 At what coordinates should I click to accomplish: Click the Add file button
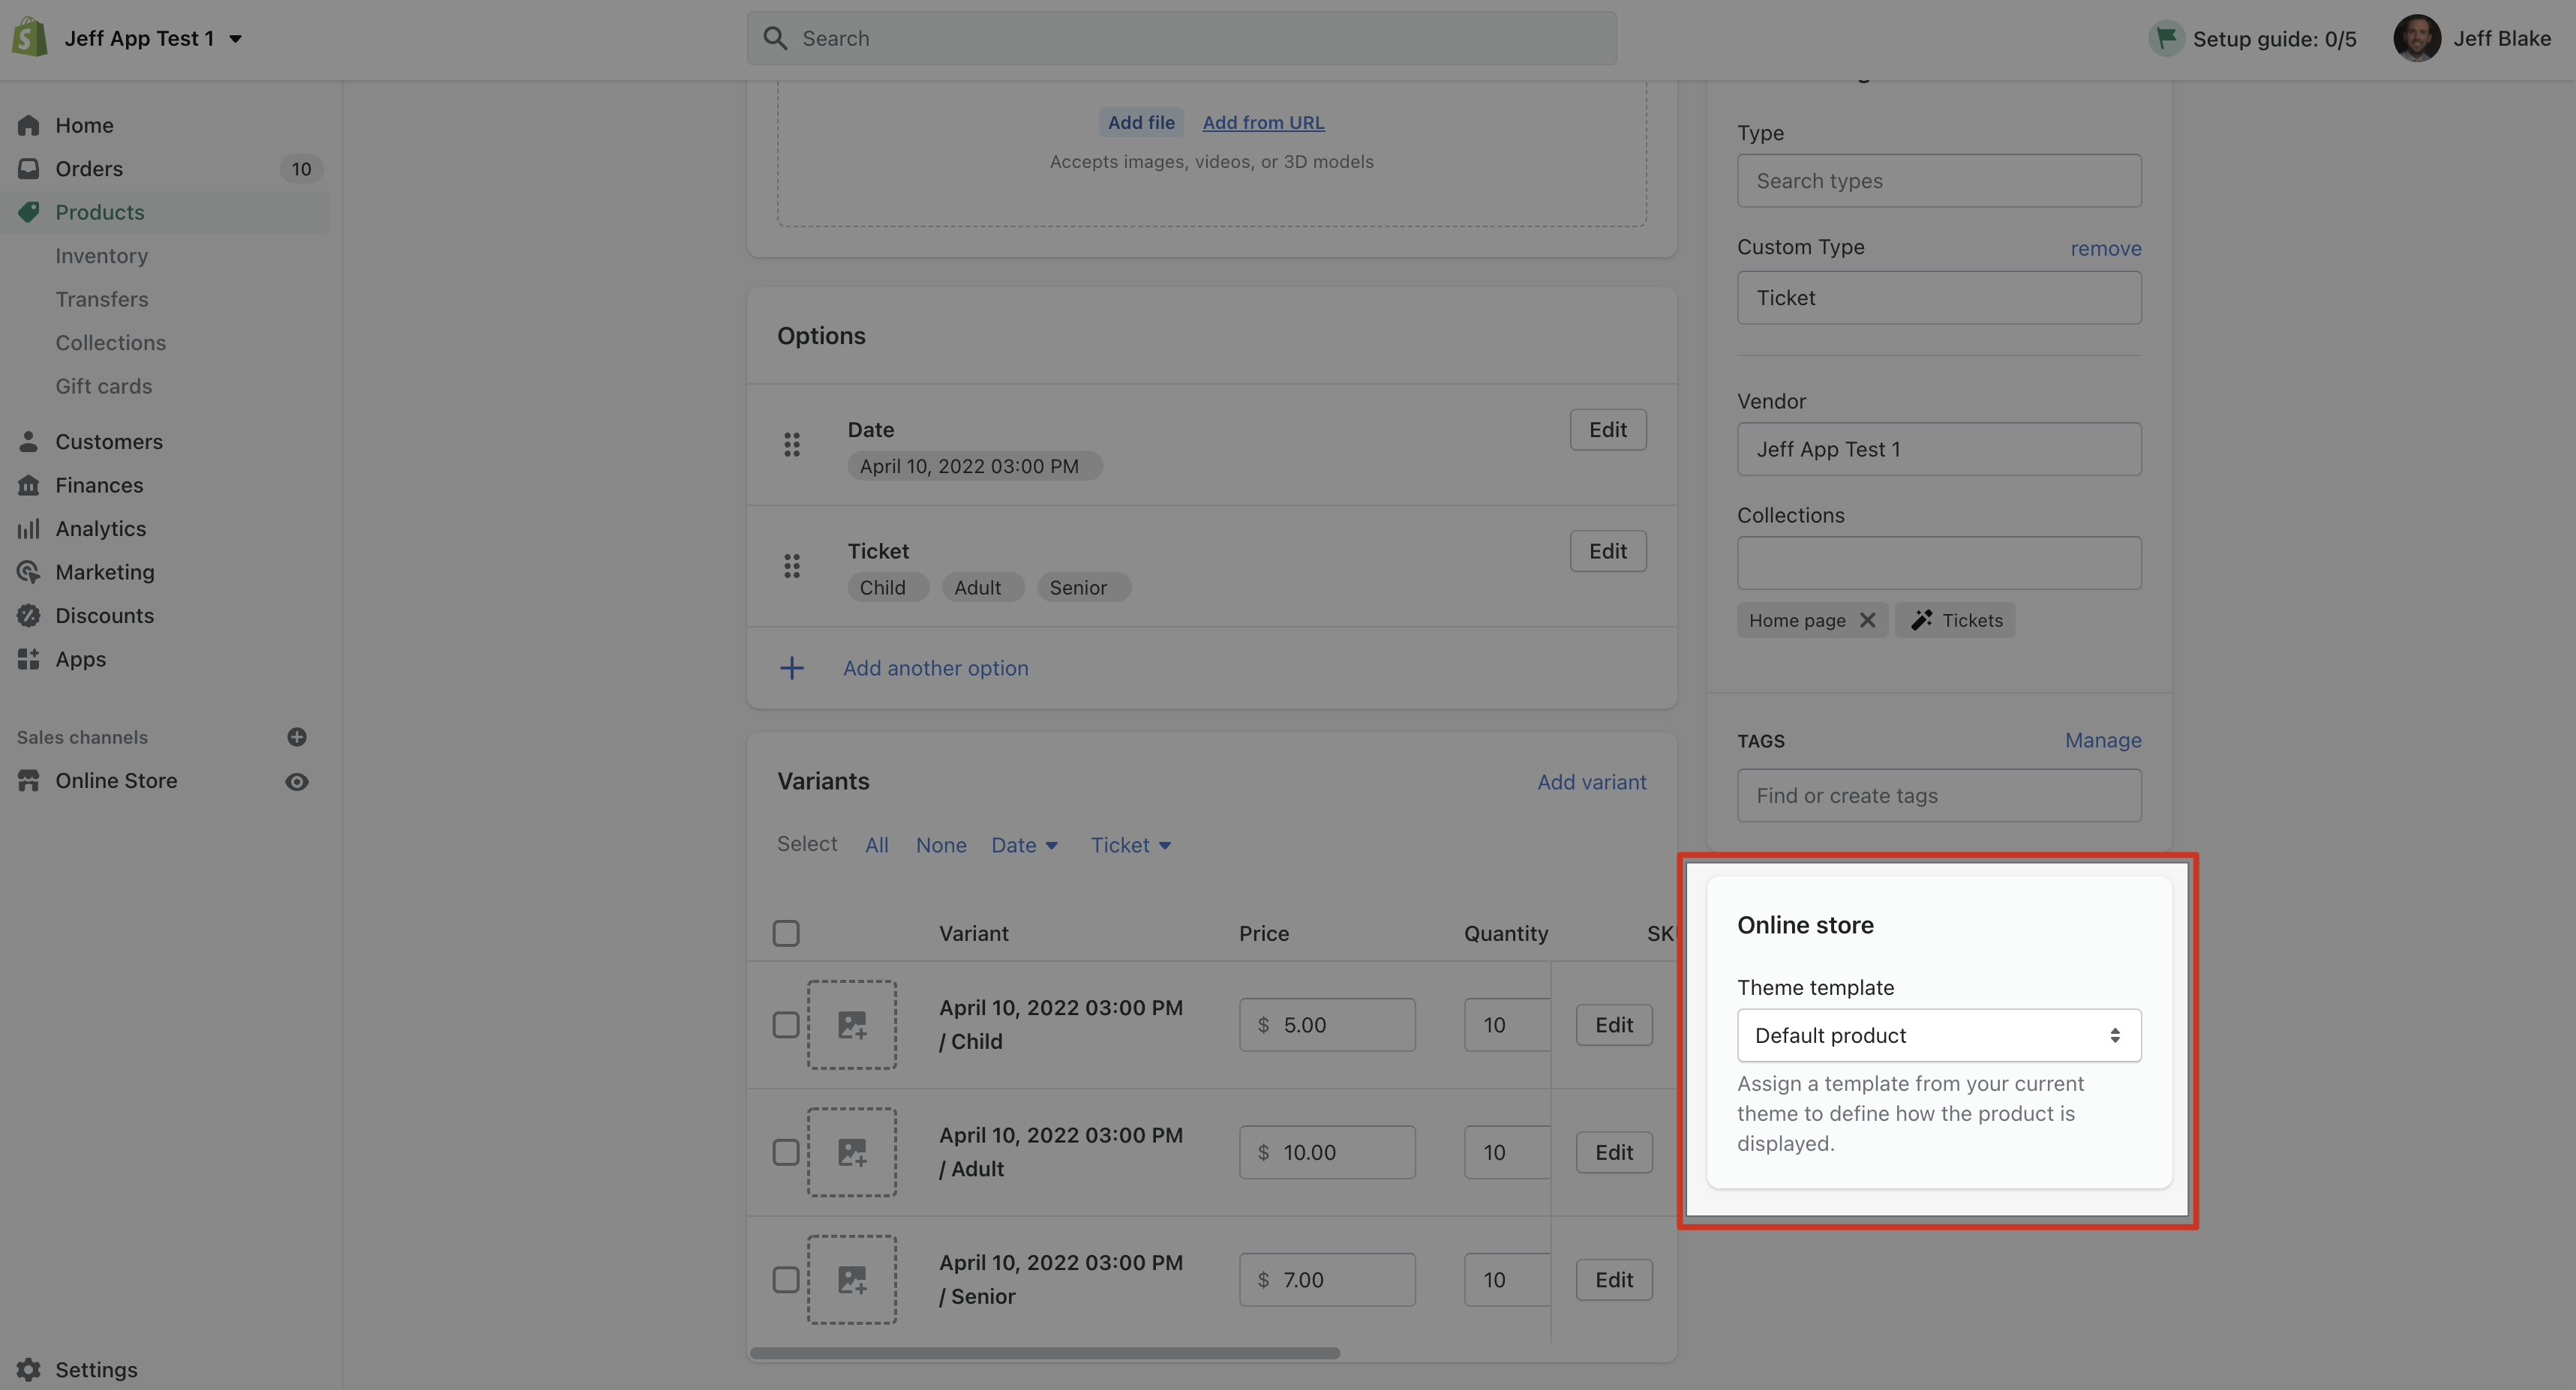click(x=1141, y=122)
